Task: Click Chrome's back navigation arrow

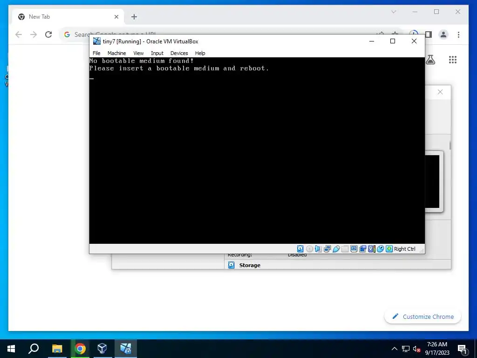Action: pyautogui.click(x=19, y=34)
